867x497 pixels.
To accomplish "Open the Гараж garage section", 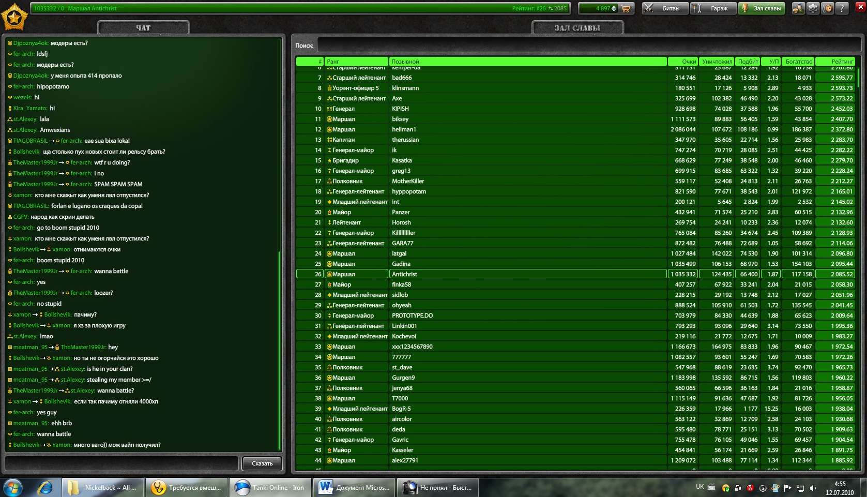I will (x=713, y=8).
